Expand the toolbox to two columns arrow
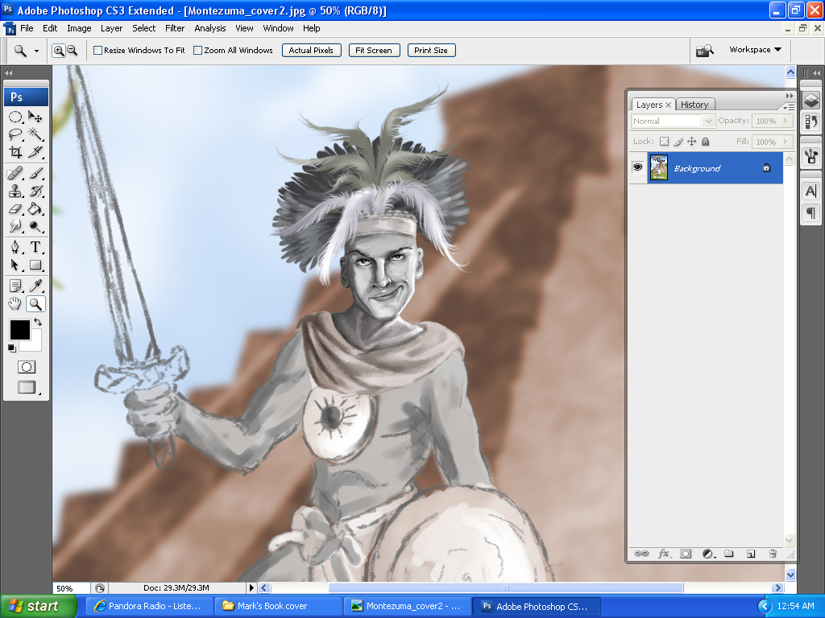825x618 pixels. pos(8,72)
